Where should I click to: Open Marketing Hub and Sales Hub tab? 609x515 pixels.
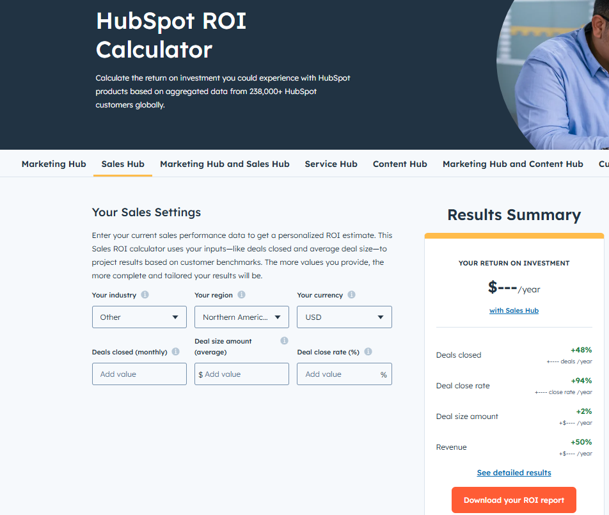(x=225, y=164)
